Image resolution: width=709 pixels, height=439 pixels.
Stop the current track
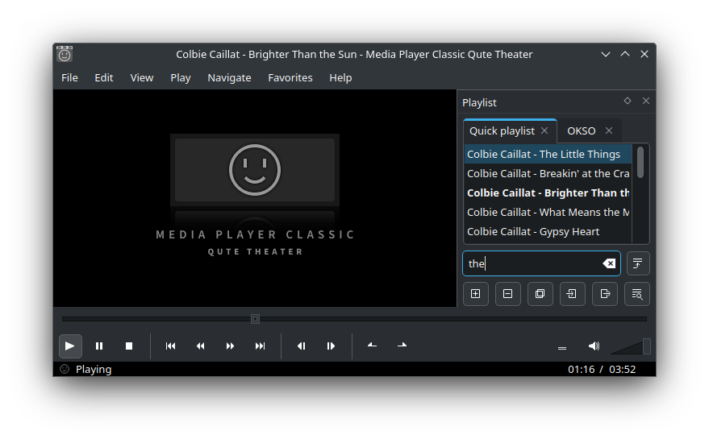click(129, 346)
